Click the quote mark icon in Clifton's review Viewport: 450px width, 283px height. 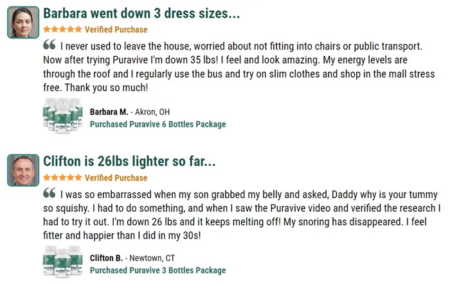[50, 193]
